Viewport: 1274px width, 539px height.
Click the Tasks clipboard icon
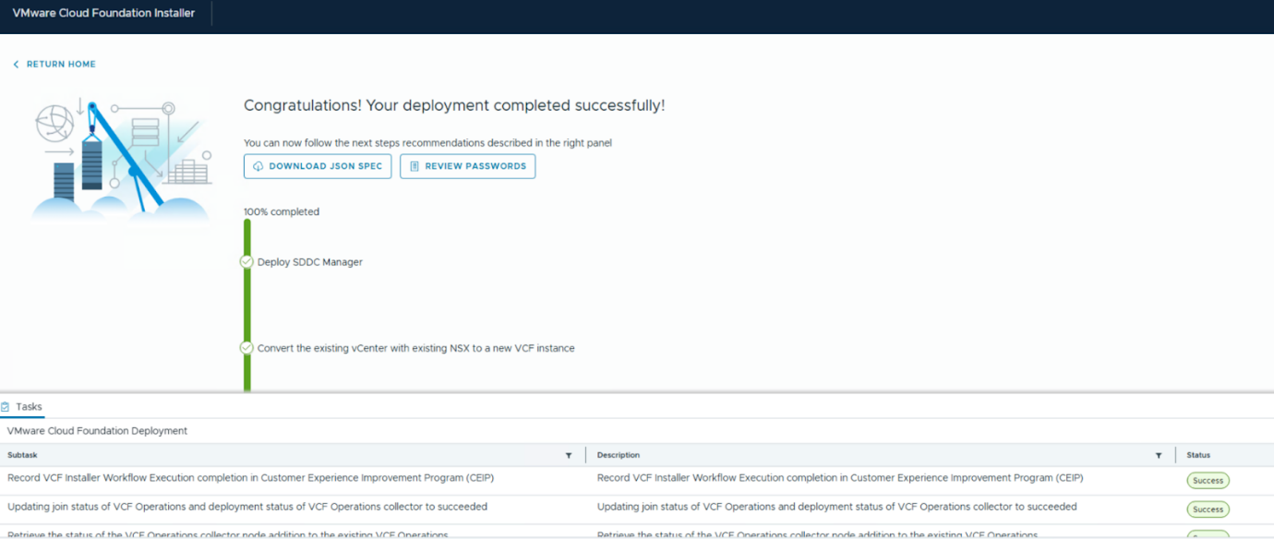point(6,407)
